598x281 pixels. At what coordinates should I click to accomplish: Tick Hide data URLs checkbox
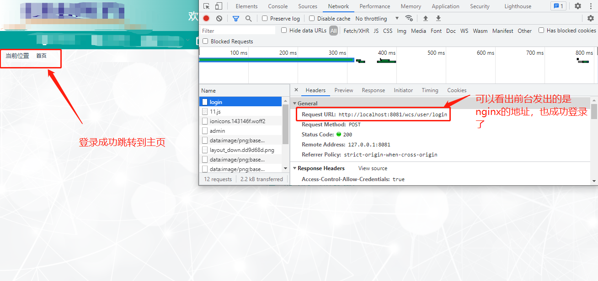[284, 31]
